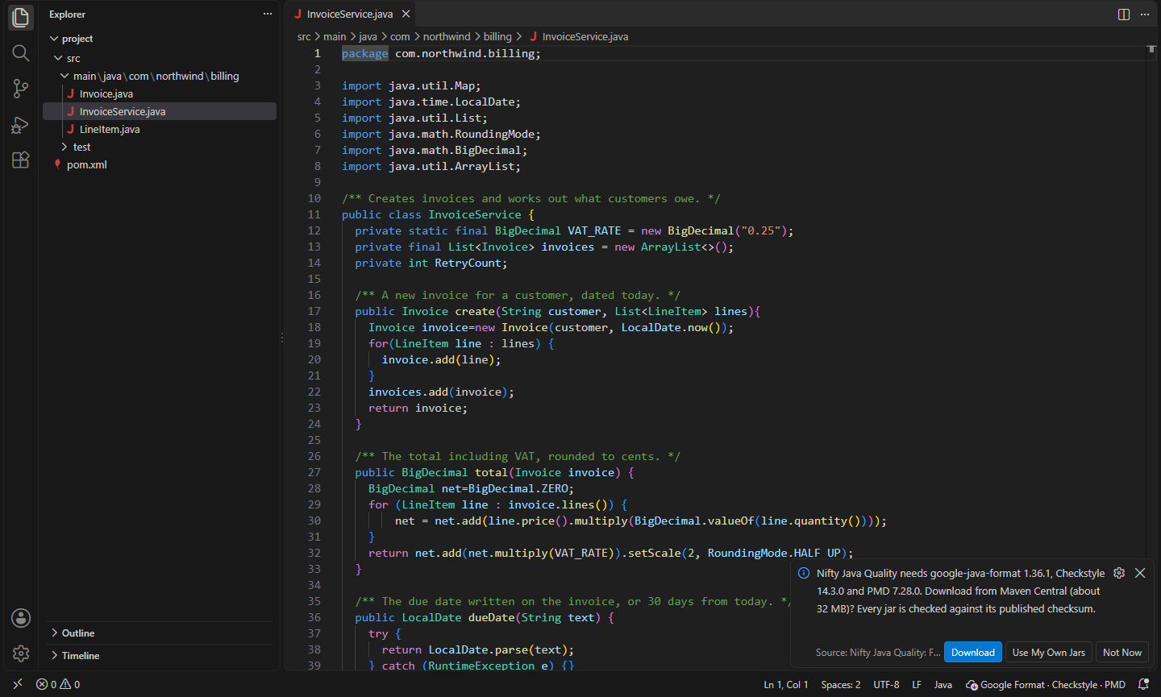The image size is (1161, 697).
Task: Open the Explorer view in activity bar
Action: 21,17
